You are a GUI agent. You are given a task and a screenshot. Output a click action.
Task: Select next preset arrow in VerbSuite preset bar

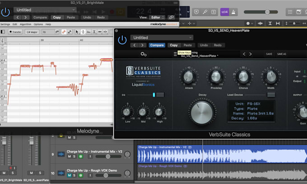coord(251,54)
